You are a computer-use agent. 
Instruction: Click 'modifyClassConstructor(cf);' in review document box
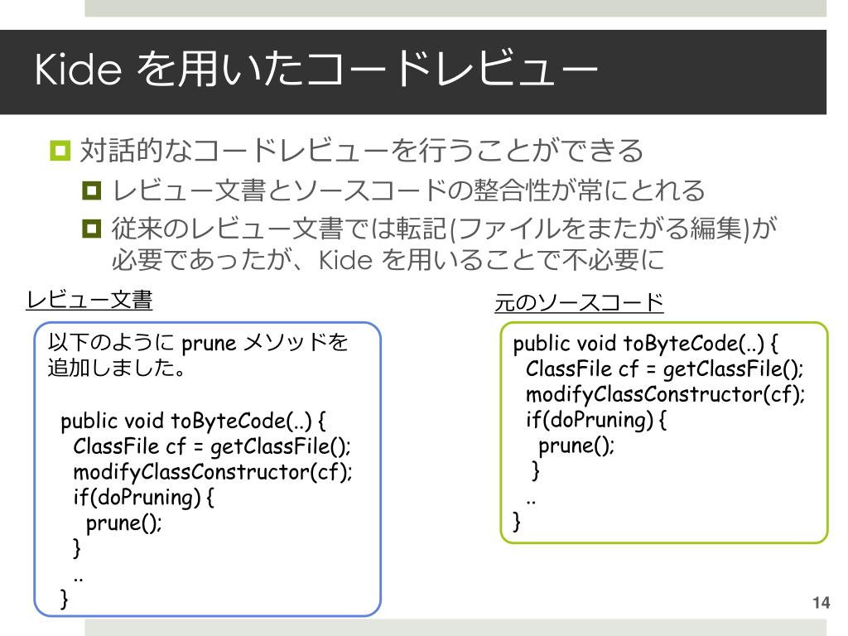[213, 472]
